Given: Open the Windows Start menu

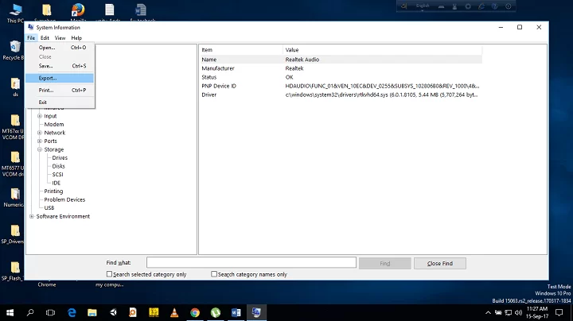Looking at the screenshot, I should click(10, 312).
